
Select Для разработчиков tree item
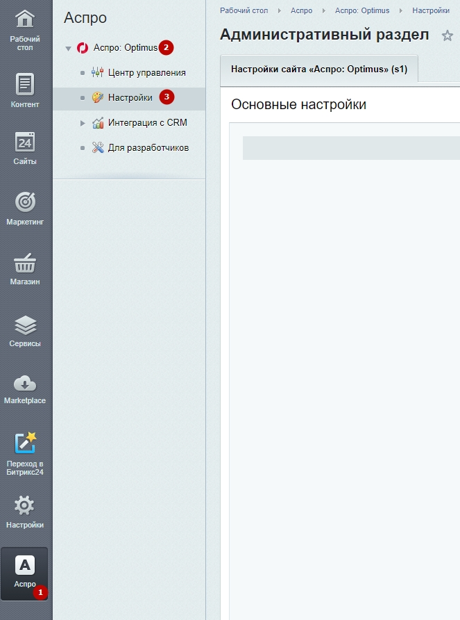coord(148,148)
